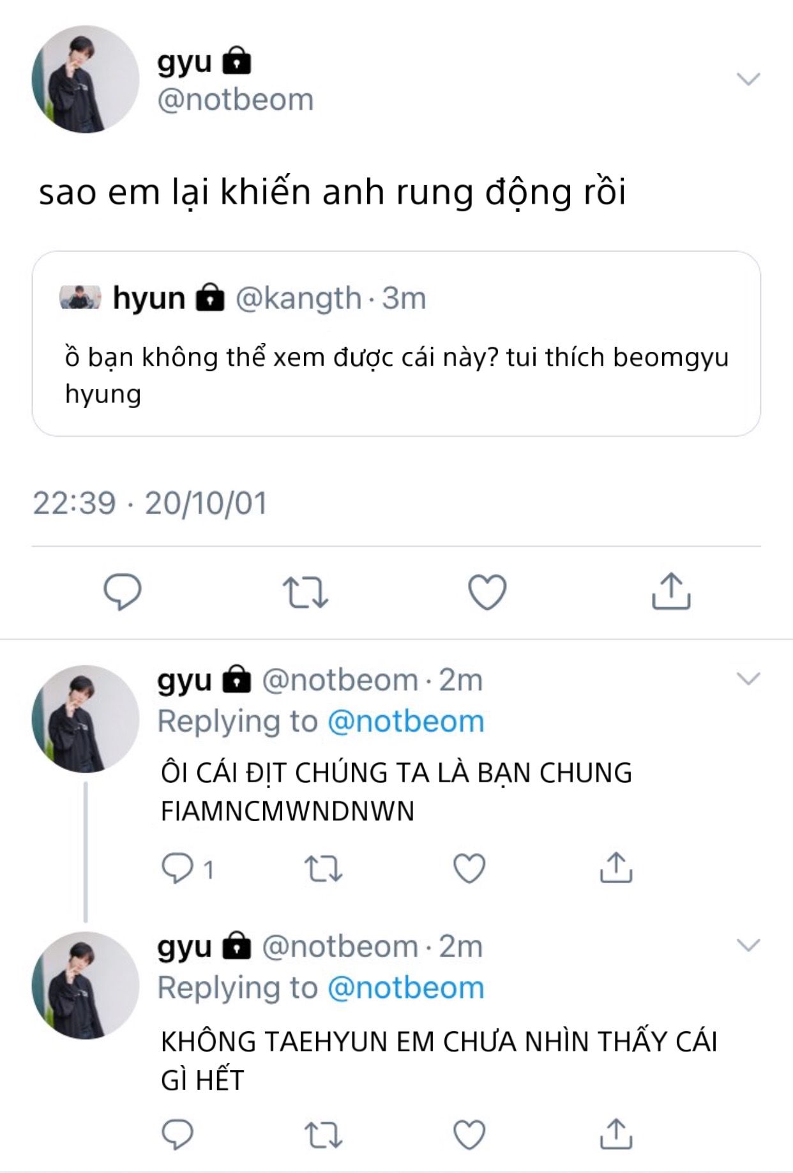793x1173 pixels.
Task: Like the main tweet
Action: coord(487,592)
